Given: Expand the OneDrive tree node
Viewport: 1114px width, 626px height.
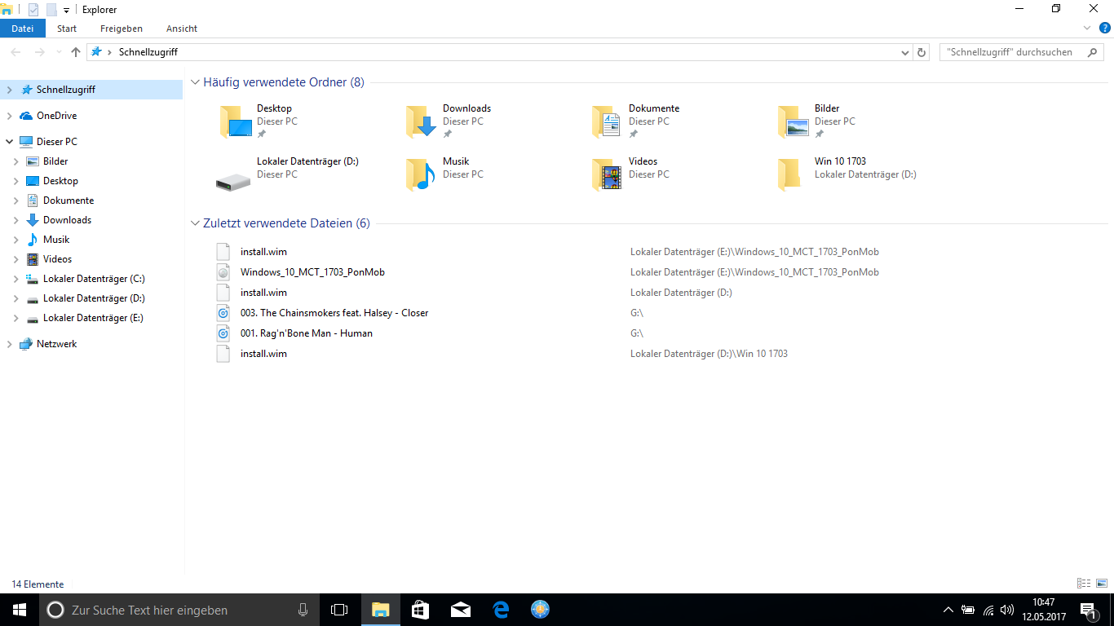Looking at the screenshot, I should tap(10, 116).
